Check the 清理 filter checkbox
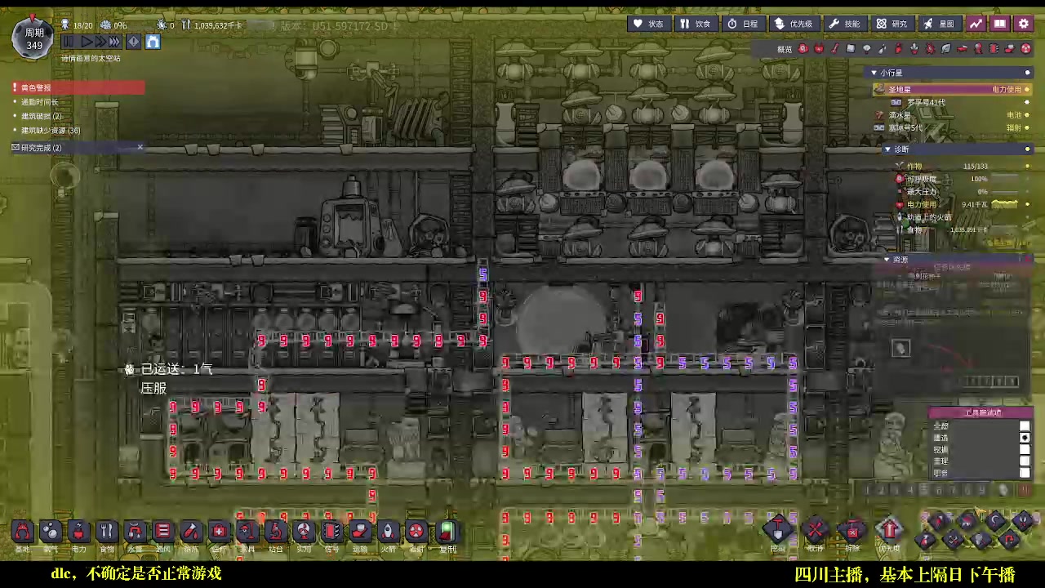This screenshot has height=588, width=1045. [x=1025, y=461]
